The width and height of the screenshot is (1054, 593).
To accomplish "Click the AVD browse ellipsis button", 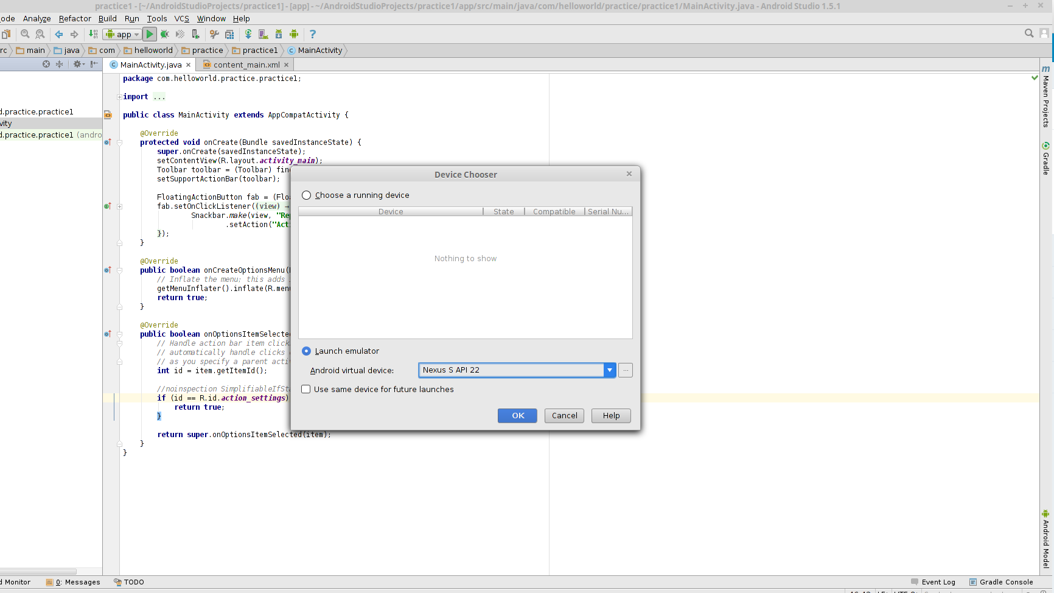I will (x=626, y=370).
